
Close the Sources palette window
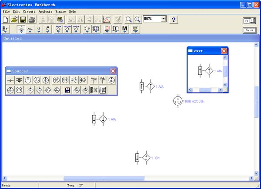click(x=113, y=71)
